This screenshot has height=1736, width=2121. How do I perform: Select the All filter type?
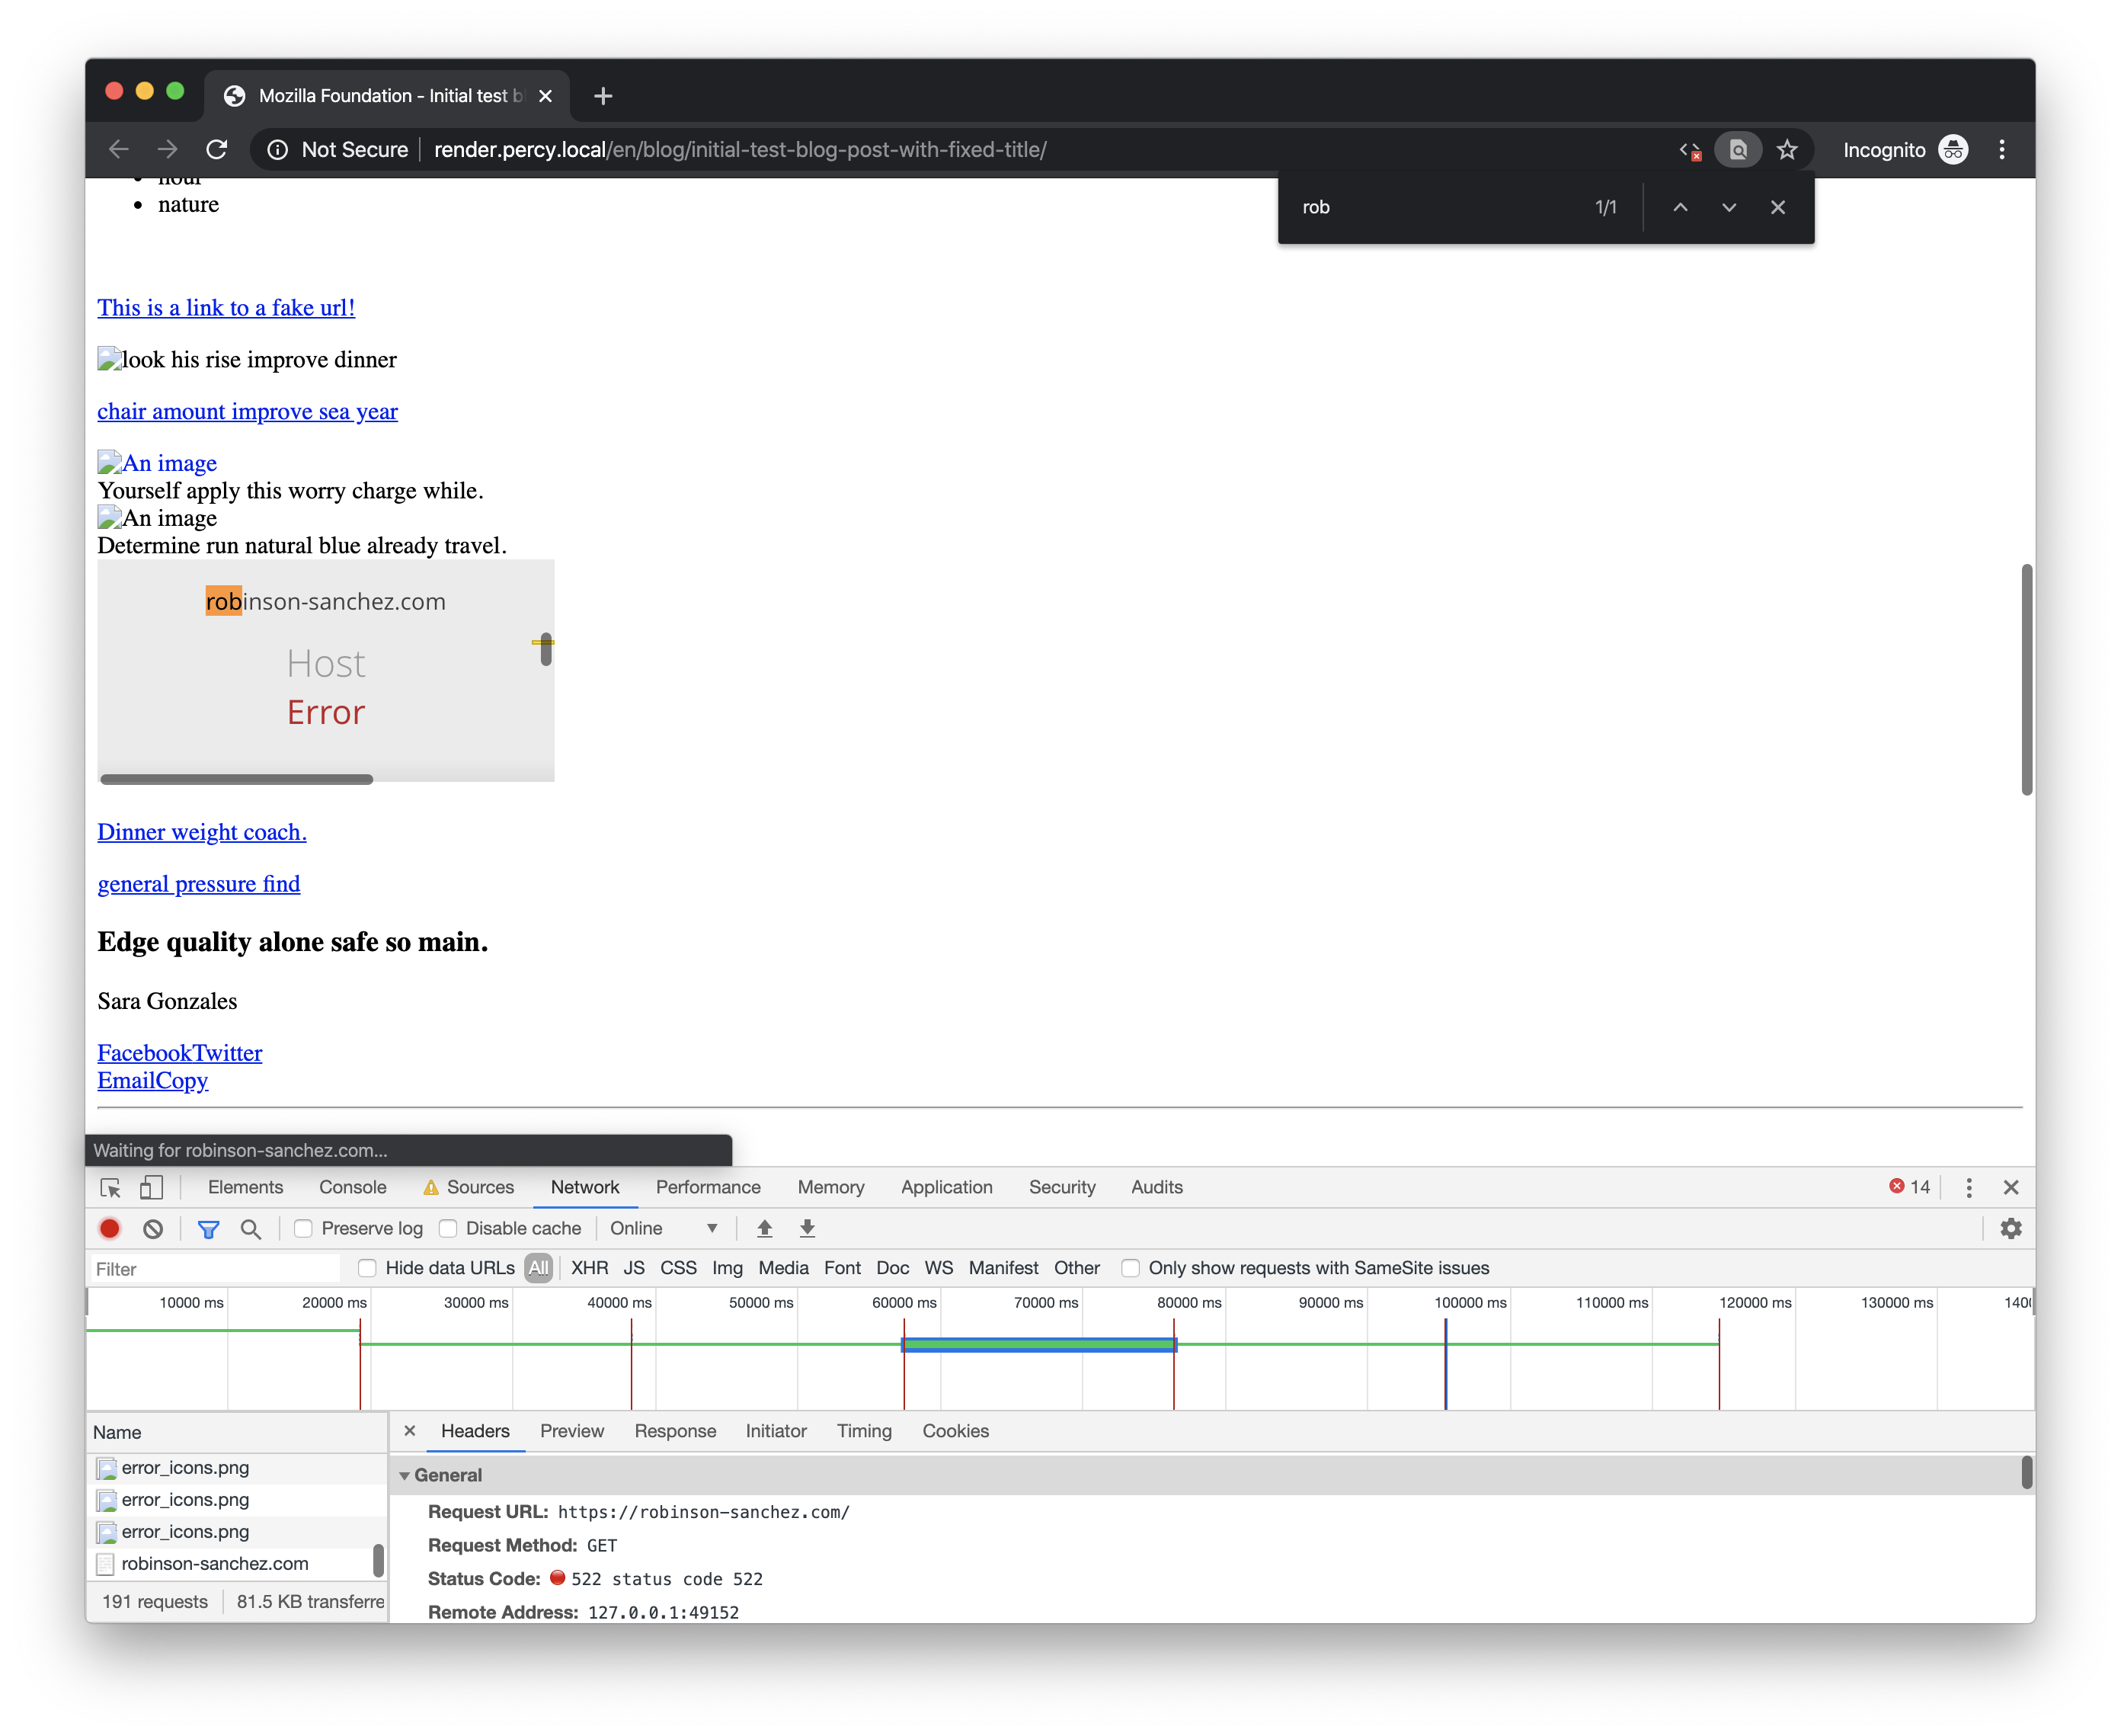tap(539, 1268)
